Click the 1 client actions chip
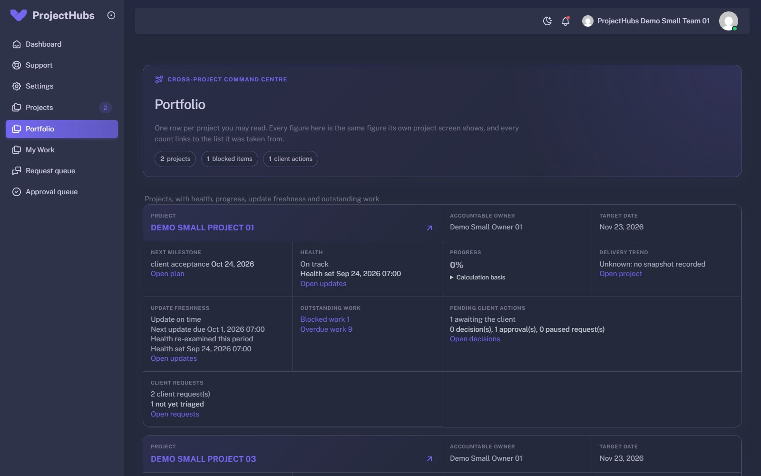 tap(290, 159)
